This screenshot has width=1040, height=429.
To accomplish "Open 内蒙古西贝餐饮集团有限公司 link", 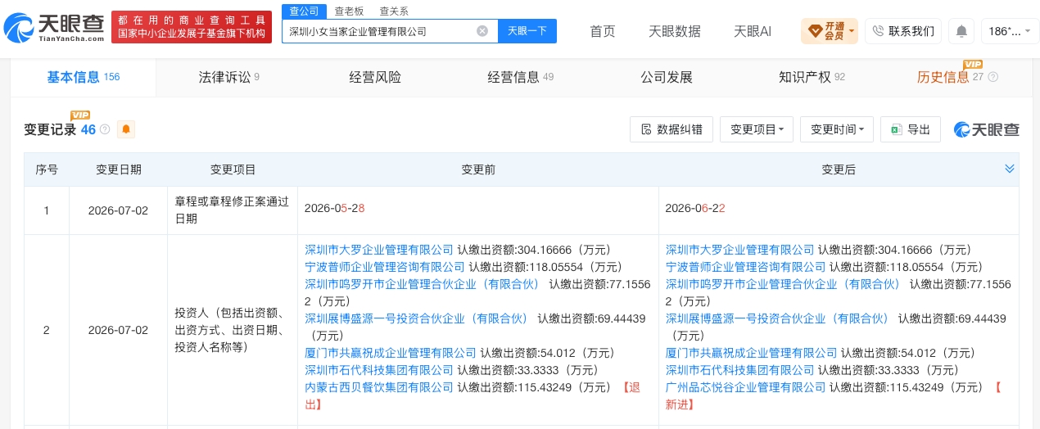I will point(378,387).
